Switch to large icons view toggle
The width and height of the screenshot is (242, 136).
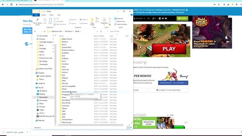tap(131, 128)
